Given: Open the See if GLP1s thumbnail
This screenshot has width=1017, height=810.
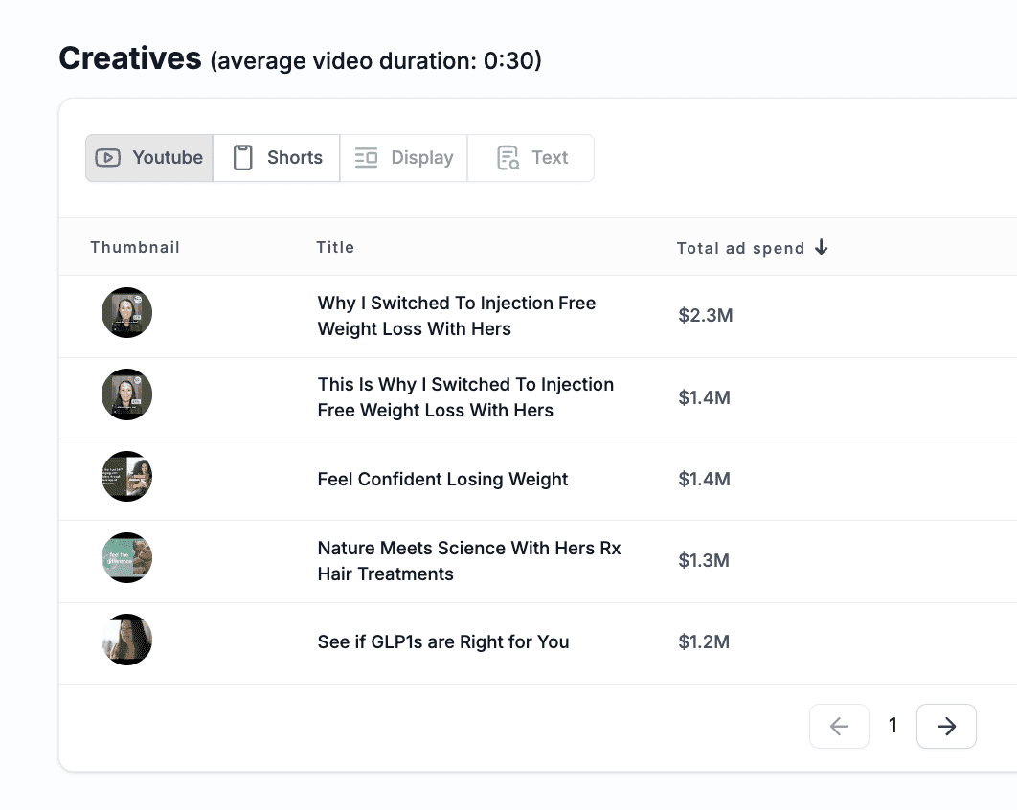Looking at the screenshot, I should point(127,640).
